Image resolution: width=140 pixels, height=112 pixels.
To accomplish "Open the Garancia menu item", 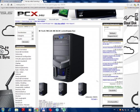I will point(65,19).
